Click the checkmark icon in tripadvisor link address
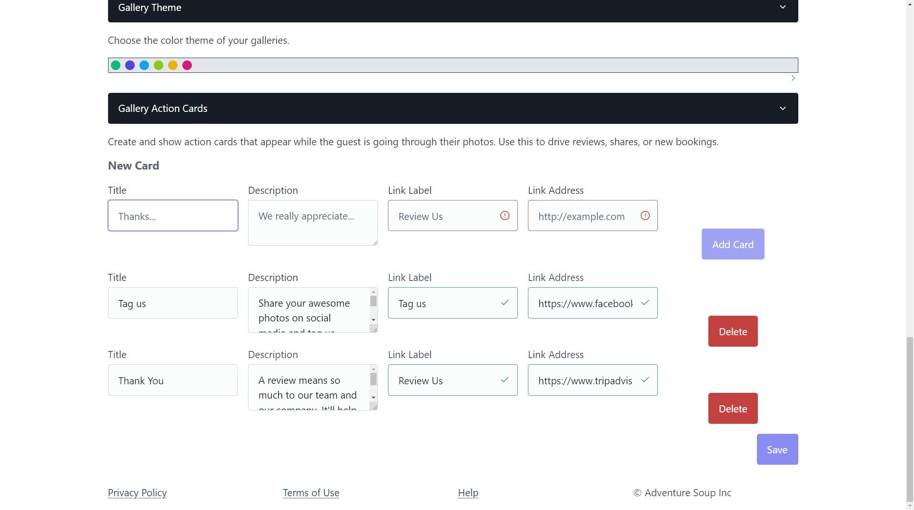Viewport: 914px width, 510px height. tap(645, 380)
